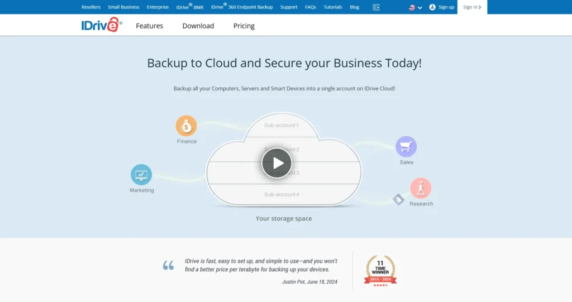
Task: Open the Features menu
Action: point(149,26)
